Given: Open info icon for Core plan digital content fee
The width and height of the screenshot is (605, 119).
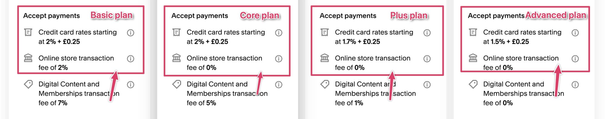Looking at the screenshot, I should (279, 85).
